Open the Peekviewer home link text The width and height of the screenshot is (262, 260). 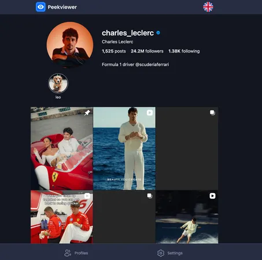coord(62,7)
